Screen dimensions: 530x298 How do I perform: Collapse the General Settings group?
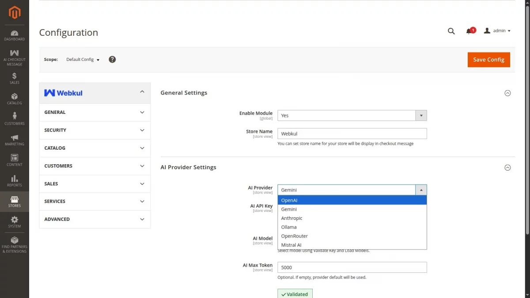[x=507, y=93]
